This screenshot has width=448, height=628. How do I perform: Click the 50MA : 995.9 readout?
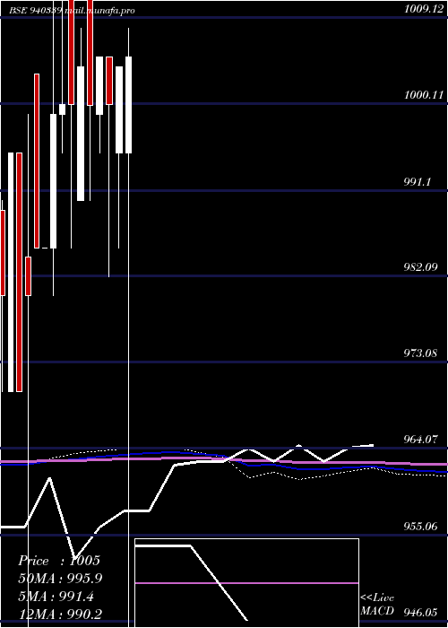(60, 579)
